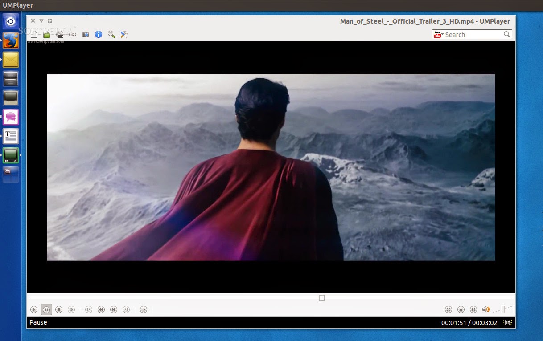Screen dimensions: 543x341
Task: Take a screenshot with the camera icon
Action: [86, 34]
